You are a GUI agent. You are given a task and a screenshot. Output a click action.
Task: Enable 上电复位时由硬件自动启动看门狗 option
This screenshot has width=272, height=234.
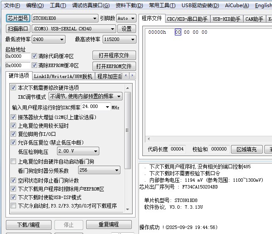click(x=14, y=161)
